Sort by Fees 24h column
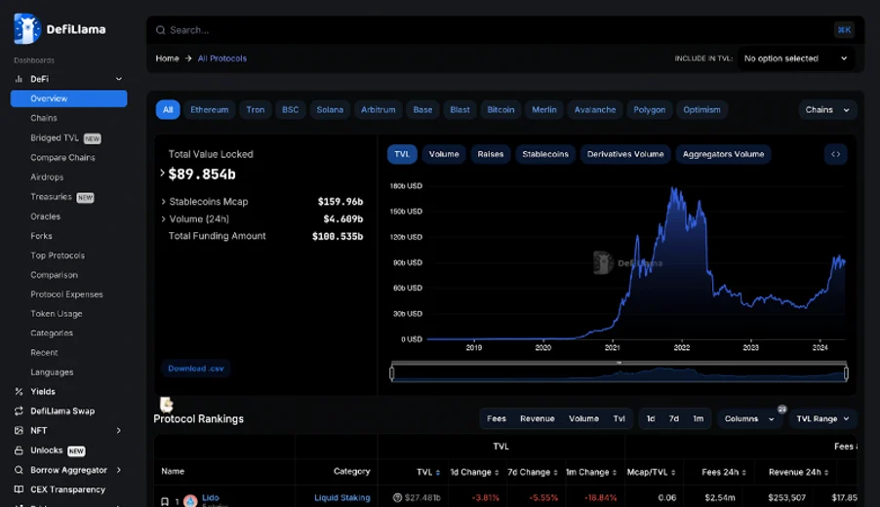Image resolution: width=880 pixels, height=507 pixels. coord(743,473)
